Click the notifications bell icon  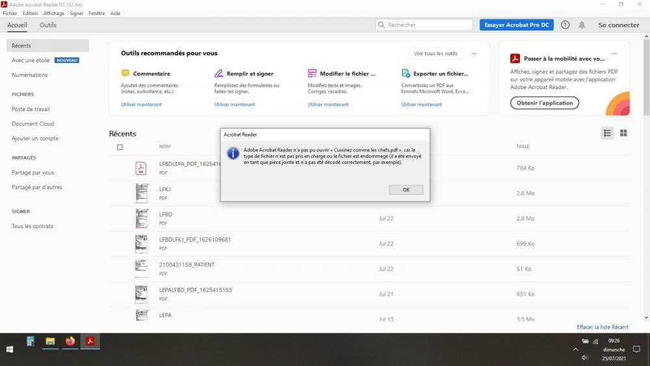(582, 25)
